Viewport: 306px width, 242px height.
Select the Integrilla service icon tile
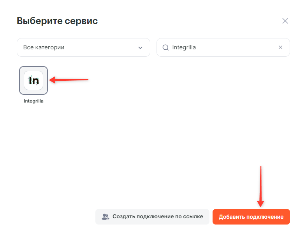33,80
